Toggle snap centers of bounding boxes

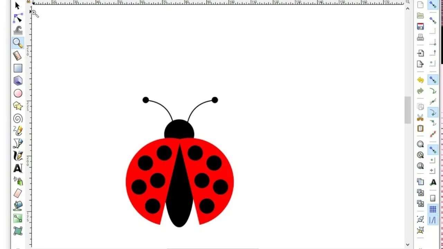(433, 64)
